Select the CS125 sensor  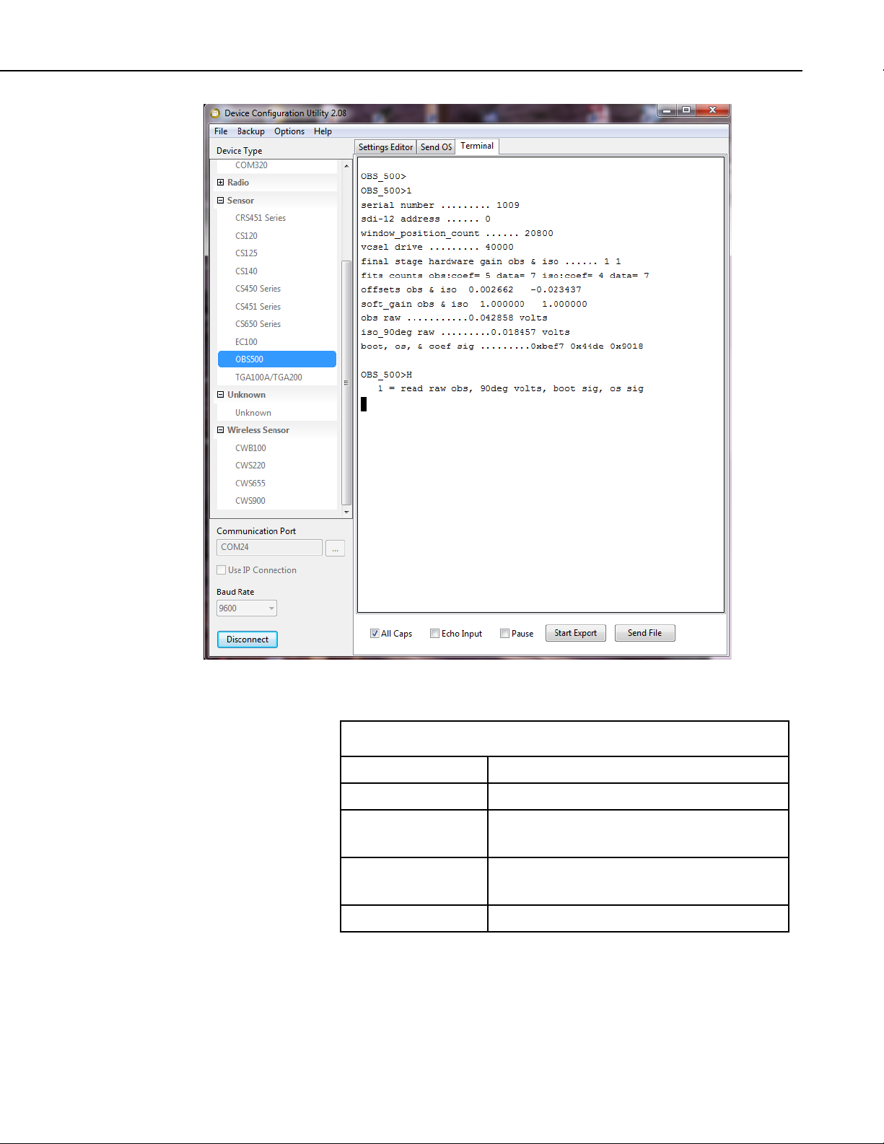coord(246,253)
